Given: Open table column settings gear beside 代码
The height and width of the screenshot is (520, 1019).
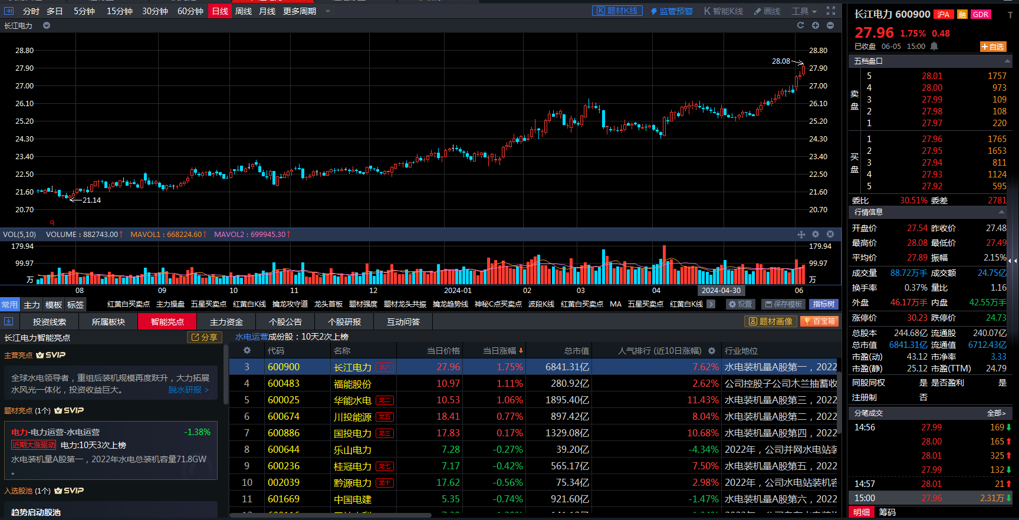Looking at the screenshot, I should pyautogui.click(x=247, y=350).
